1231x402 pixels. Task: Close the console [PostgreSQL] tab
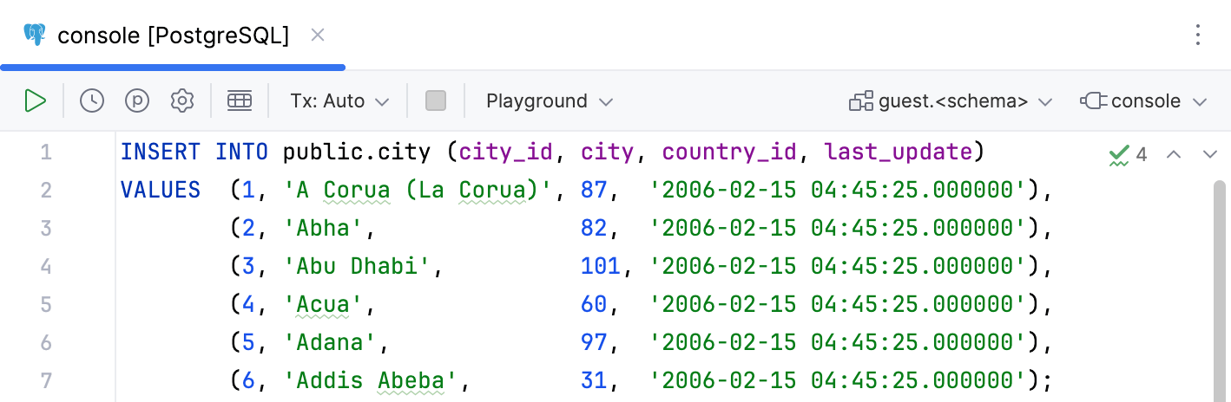318,35
